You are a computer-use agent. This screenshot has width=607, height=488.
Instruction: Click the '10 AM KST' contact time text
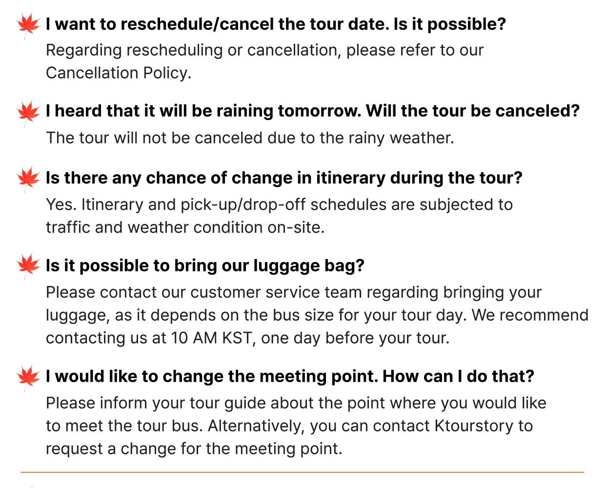click(x=212, y=338)
